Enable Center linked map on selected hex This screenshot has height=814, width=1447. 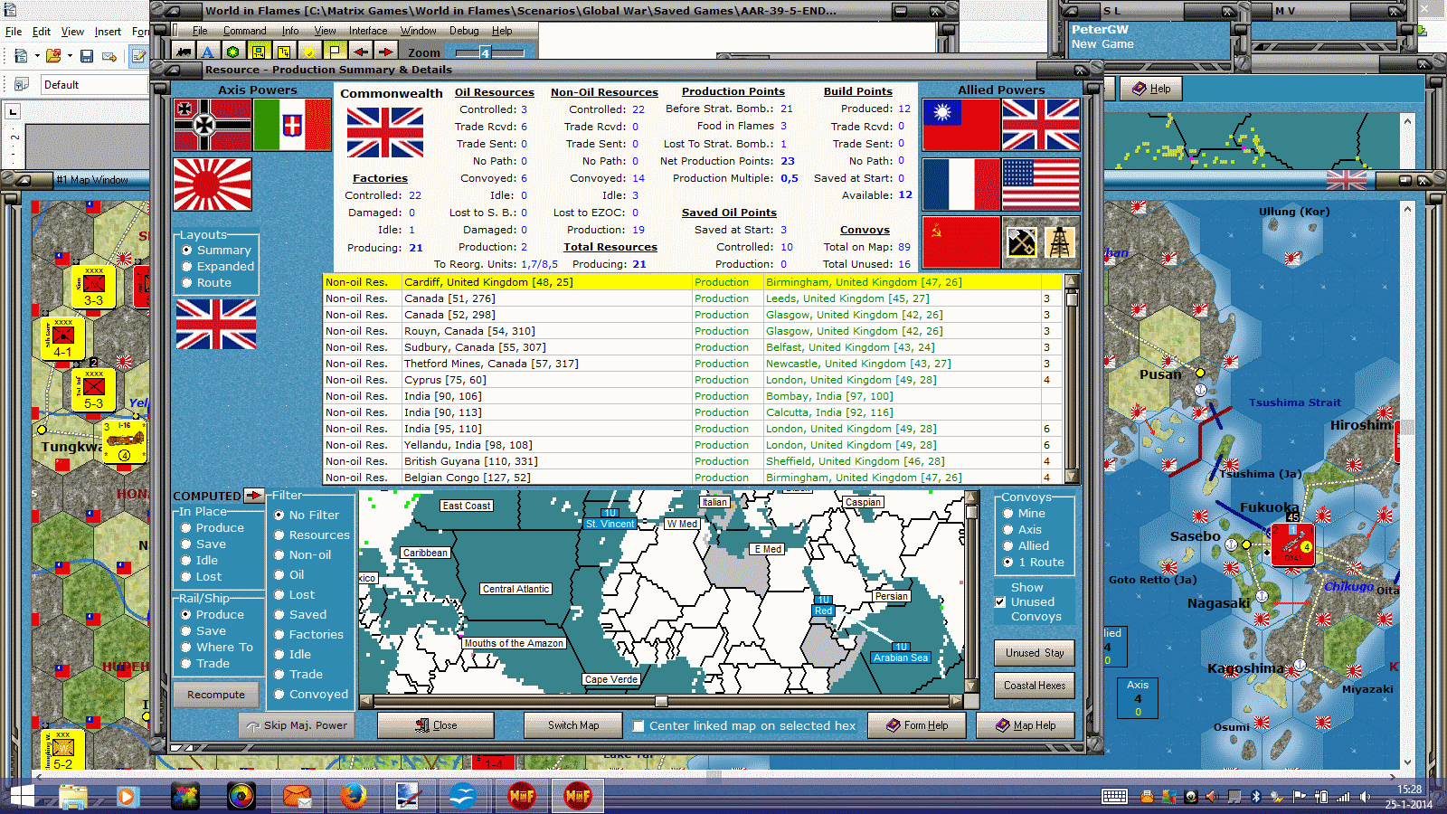[x=638, y=725]
